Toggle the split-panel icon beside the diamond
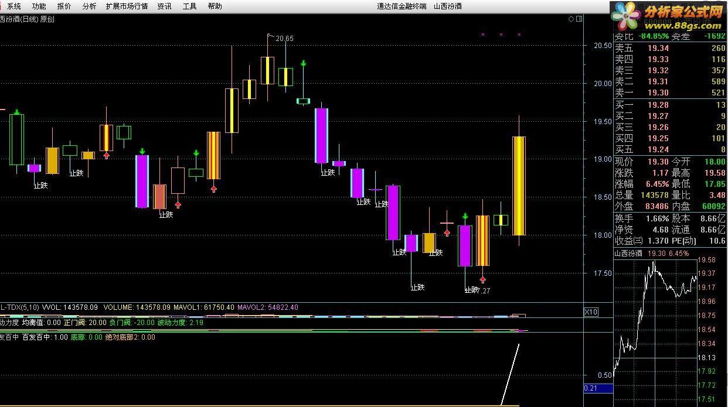728x407 pixels. [x=579, y=19]
